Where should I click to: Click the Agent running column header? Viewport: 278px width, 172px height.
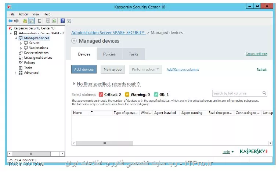pos(193,113)
